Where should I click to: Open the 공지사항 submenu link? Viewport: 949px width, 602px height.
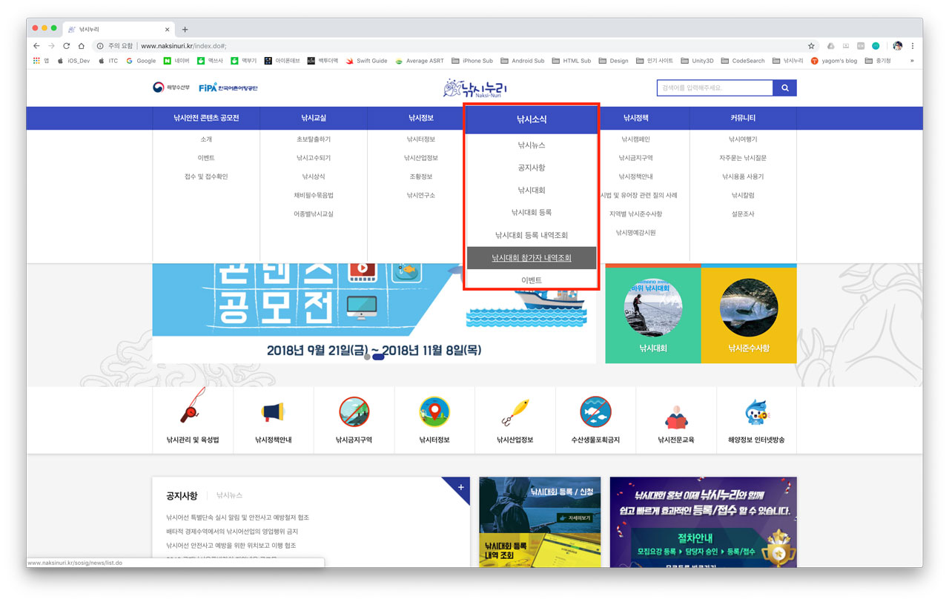coord(532,168)
